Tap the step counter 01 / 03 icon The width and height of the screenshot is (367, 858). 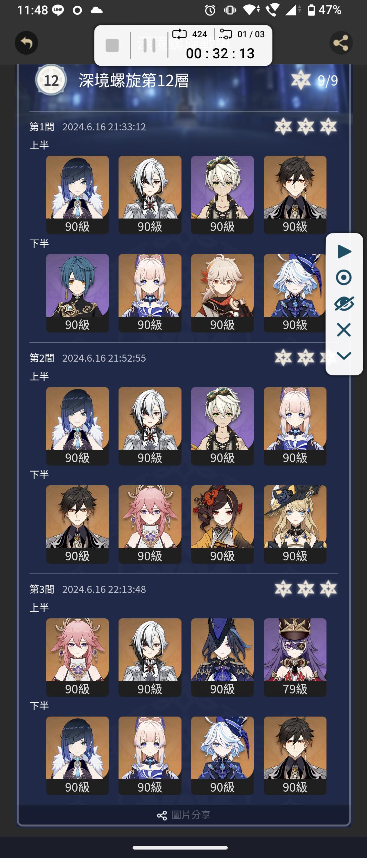point(225,34)
